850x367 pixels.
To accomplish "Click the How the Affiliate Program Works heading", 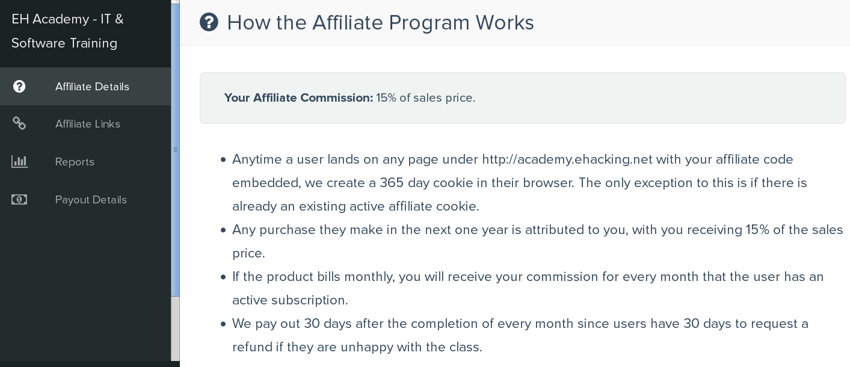I will (380, 23).
